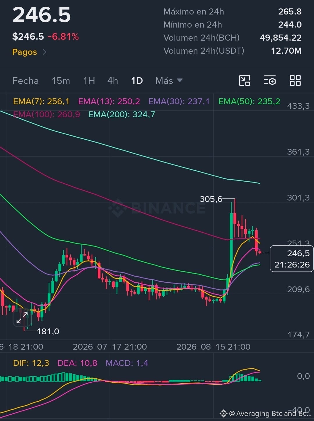Tap the 209,6 price axis label
Screen dimensions: 314x421
[x=298, y=289]
